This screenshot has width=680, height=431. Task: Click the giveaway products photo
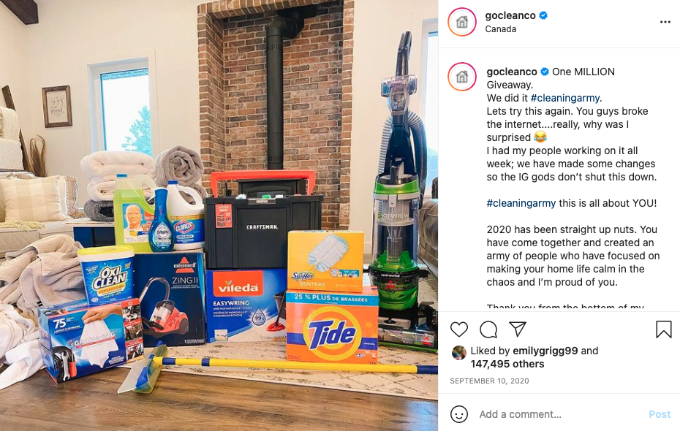pyautogui.click(x=219, y=215)
